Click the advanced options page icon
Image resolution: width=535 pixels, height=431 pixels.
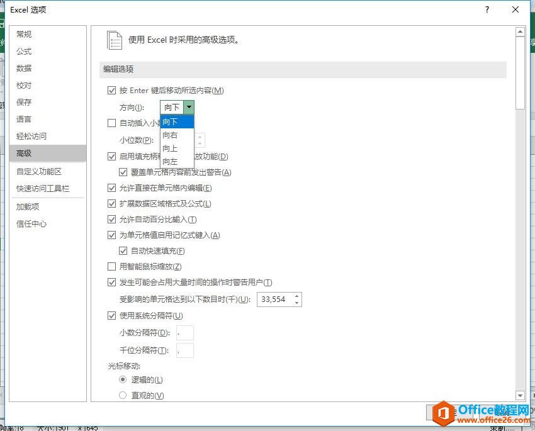[115, 39]
